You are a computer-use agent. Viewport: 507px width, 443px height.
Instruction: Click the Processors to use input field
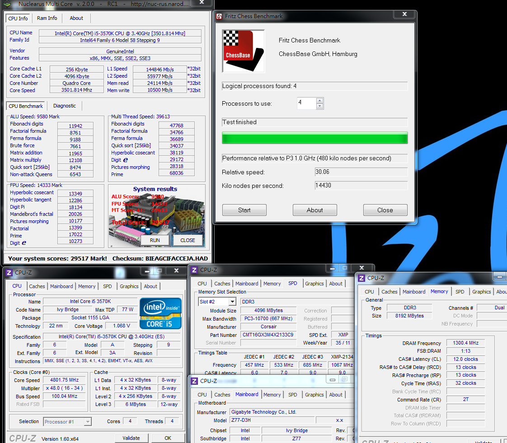tap(306, 103)
